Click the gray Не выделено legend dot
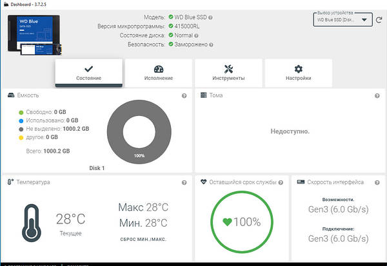The image size is (387, 266). pyautogui.click(x=21, y=129)
